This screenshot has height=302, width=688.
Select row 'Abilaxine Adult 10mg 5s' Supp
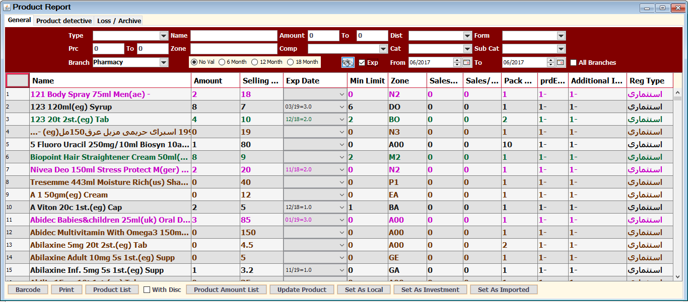tap(339, 258)
